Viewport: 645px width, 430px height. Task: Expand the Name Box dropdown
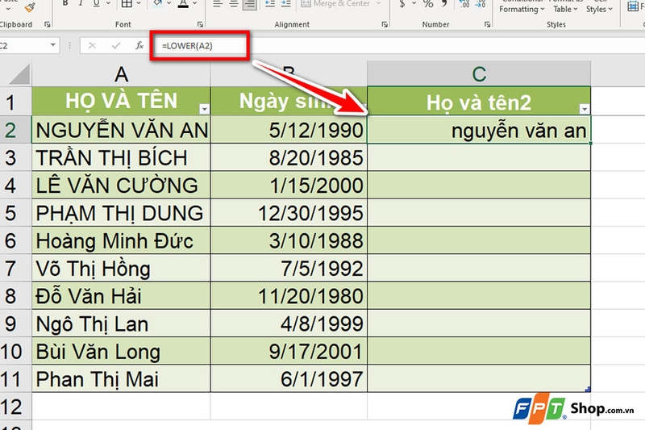pyautogui.click(x=53, y=45)
